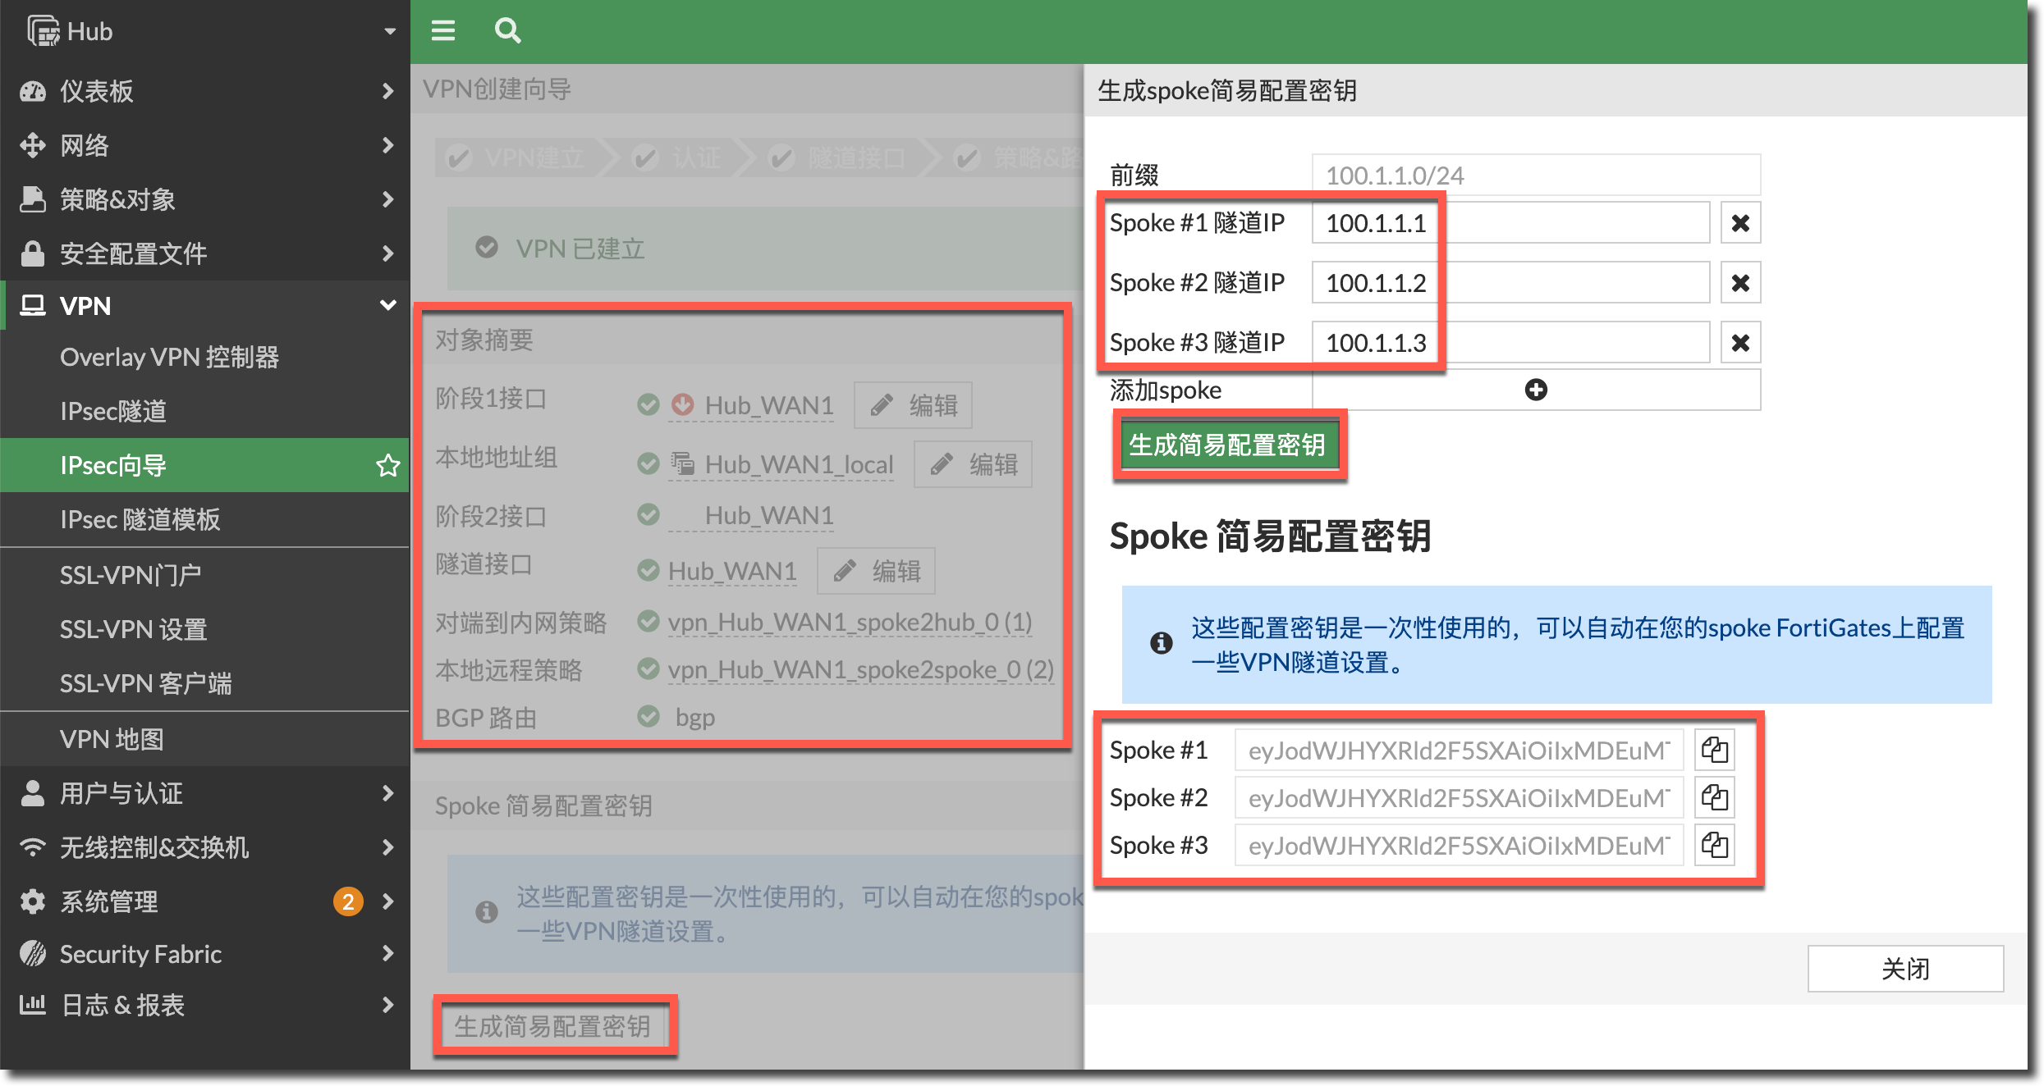The height and width of the screenshot is (1086, 2044).
Task: Click the green 生成简易配置密钥 button
Action: click(1228, 445)
